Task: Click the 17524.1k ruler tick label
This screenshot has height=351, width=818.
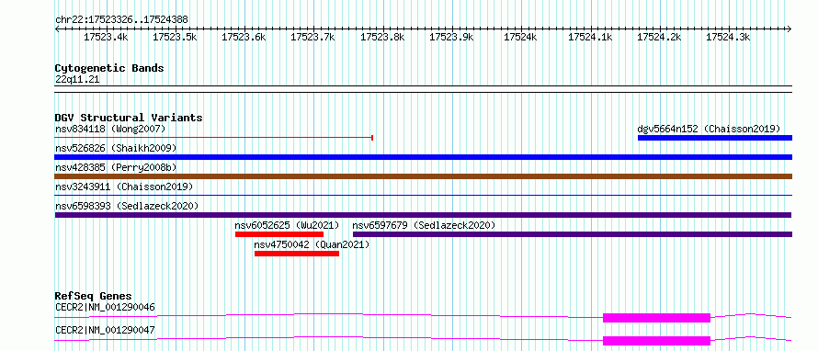Action: [590, 38]
